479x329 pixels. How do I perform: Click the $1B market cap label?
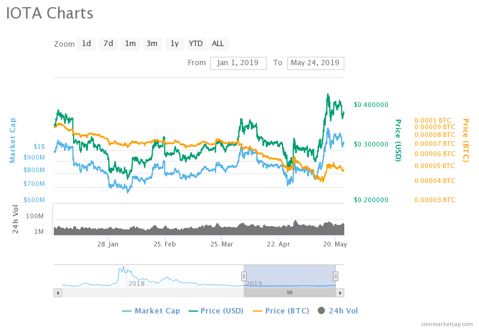coord(40,147)
